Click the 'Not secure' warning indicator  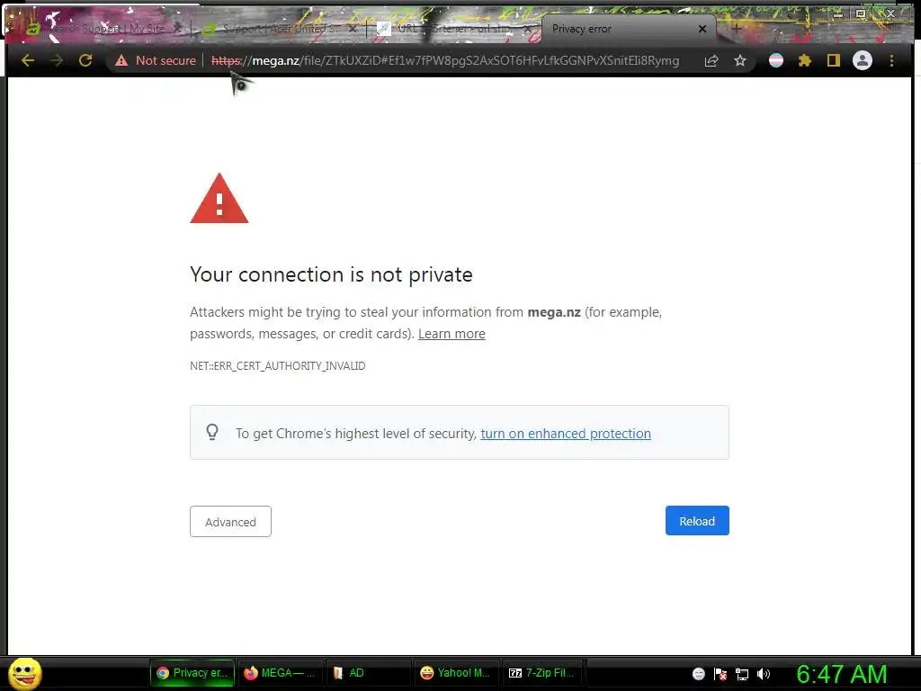point(156,60)
